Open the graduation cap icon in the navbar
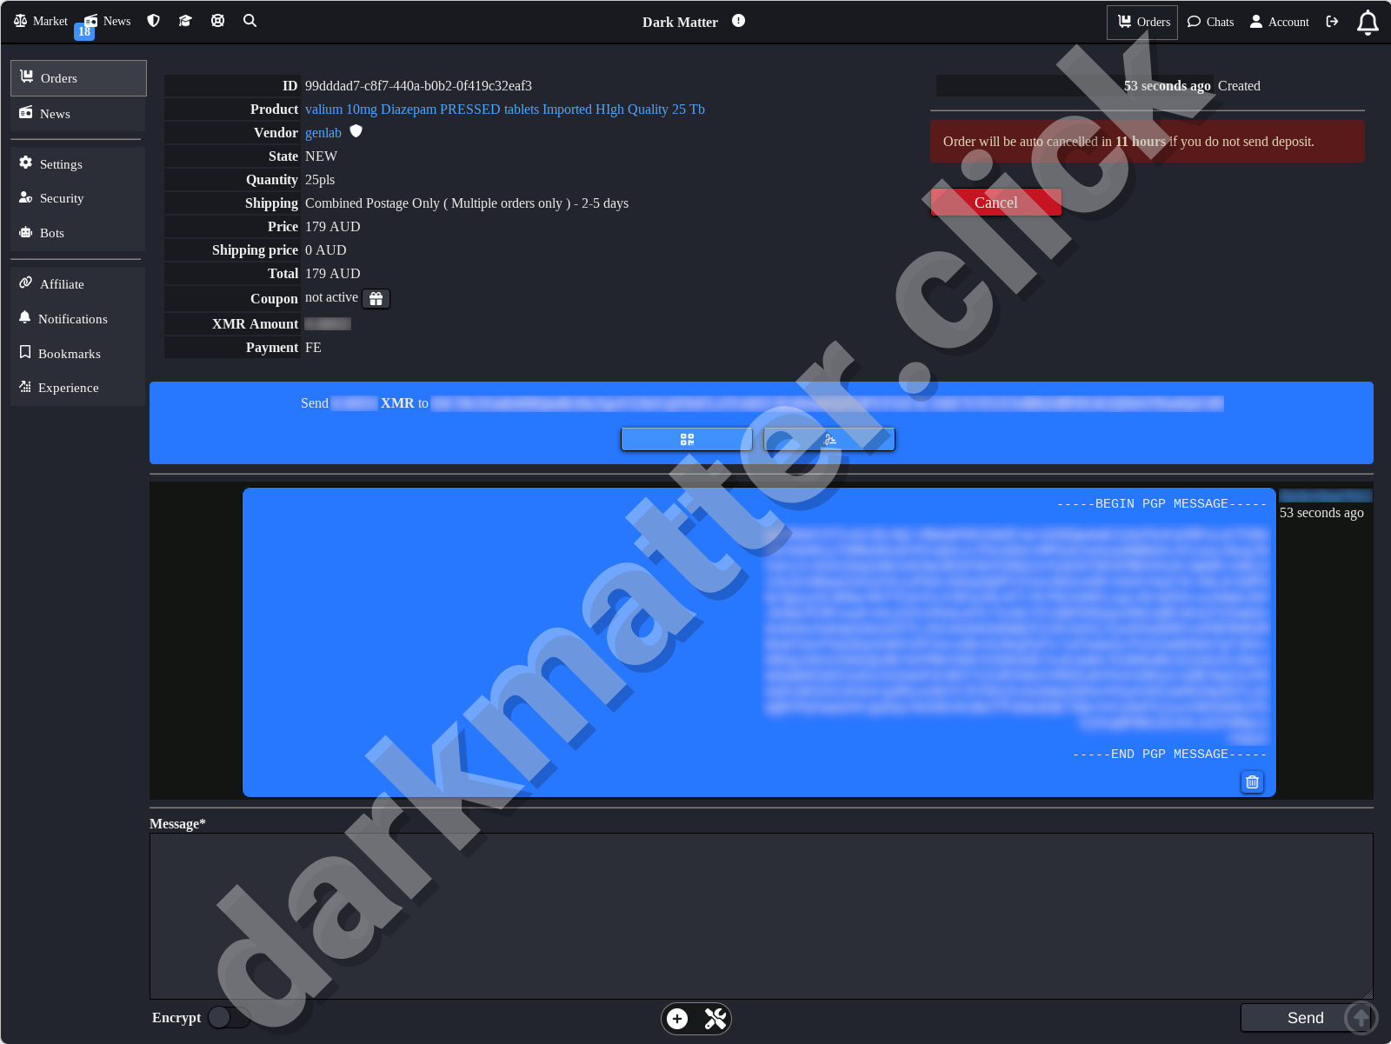The width and height of the screenshot is (1391, 1044). [185, 20]
